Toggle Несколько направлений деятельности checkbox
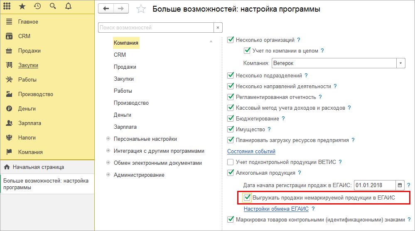 231,86
